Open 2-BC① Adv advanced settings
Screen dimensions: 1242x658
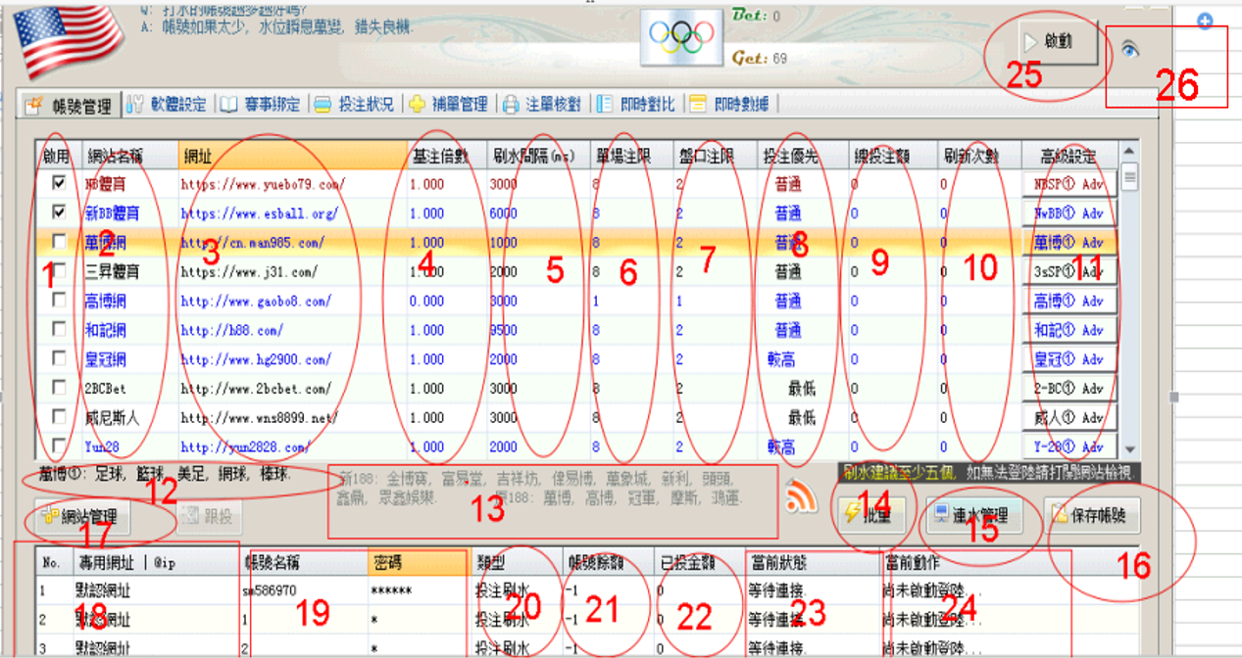point(1068,389)
